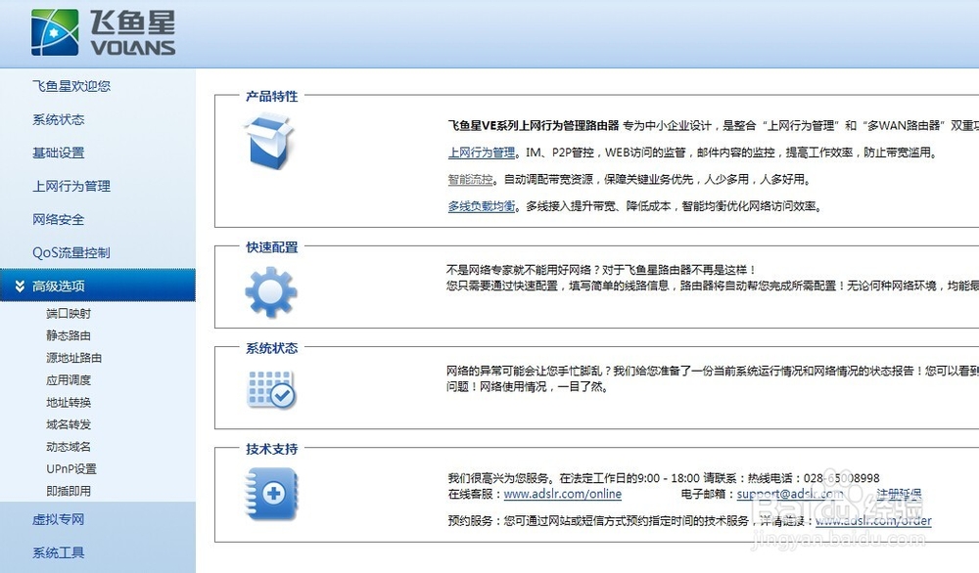Click the 快速配置 section heading
This screenshot has height=573, width=979.
click(x=271, y=247)
